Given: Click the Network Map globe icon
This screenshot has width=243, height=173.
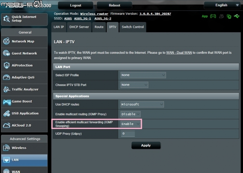Looking at the screenshot, I should pyautogui.click(x=6, y=41).
